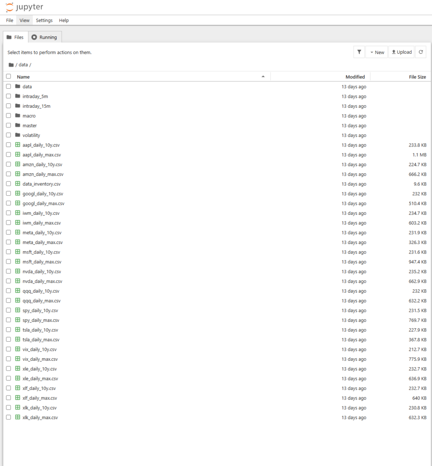Select the msft_daily_max.csv file name
This screenshot has height=466, width=432.
42,262
